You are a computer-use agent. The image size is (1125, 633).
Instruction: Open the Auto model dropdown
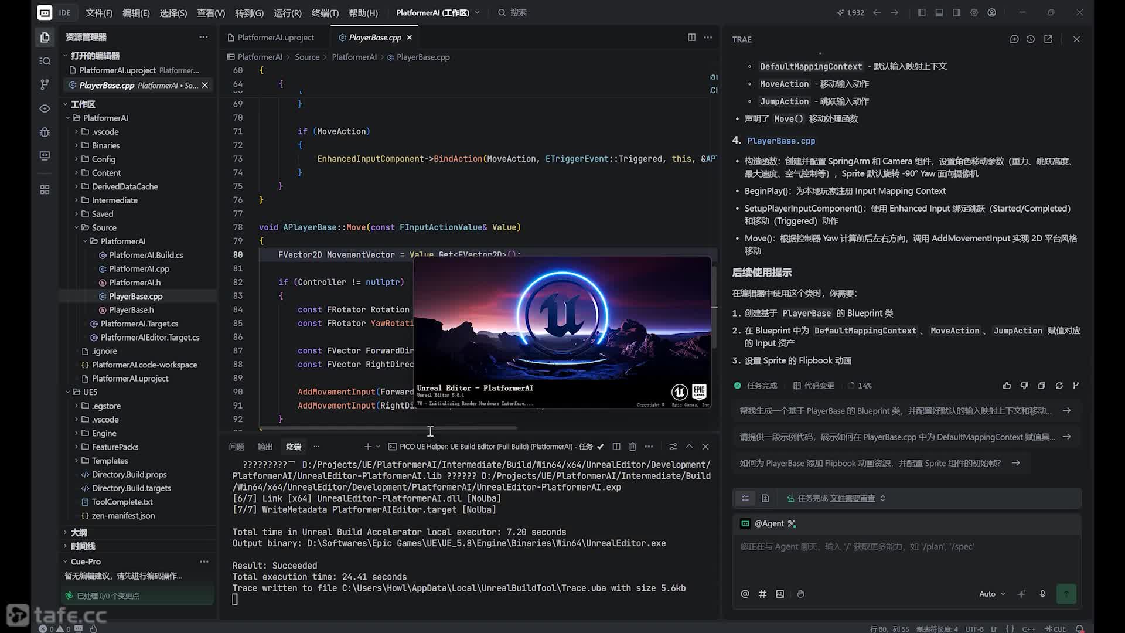[x=992, y=594]
